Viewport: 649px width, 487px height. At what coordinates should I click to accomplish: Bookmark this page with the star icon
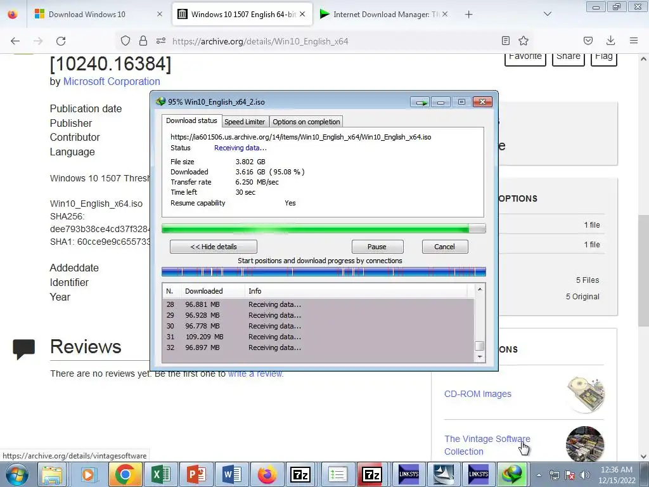pos(524,41)
